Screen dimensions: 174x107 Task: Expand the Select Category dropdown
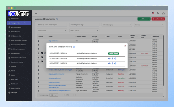click(x=117, y=25)
